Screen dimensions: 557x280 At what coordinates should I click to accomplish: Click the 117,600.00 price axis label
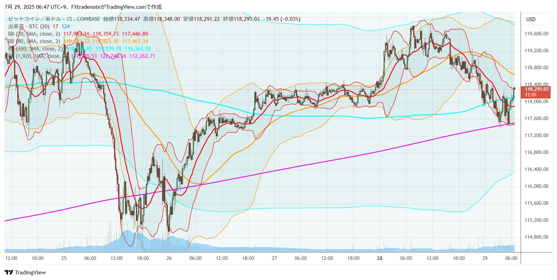(x=537, y=119)
